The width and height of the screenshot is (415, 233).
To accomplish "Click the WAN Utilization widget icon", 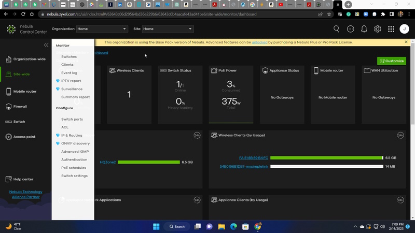I will pyautogui.click(x=367, y=70).
